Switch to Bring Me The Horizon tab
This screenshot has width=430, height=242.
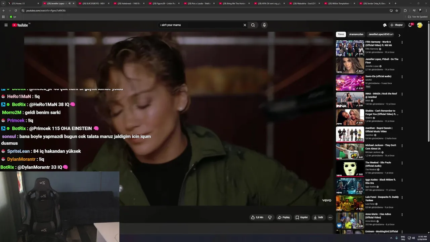point(234,3)
